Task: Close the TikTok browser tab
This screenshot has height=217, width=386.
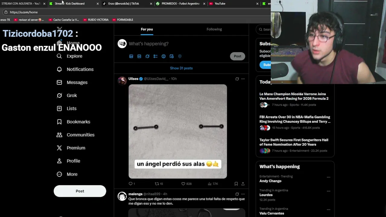Action: coord(151,4)
